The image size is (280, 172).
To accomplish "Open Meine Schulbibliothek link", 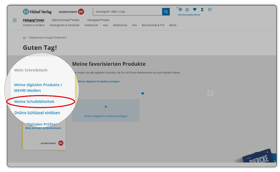I will pos(34,102).
